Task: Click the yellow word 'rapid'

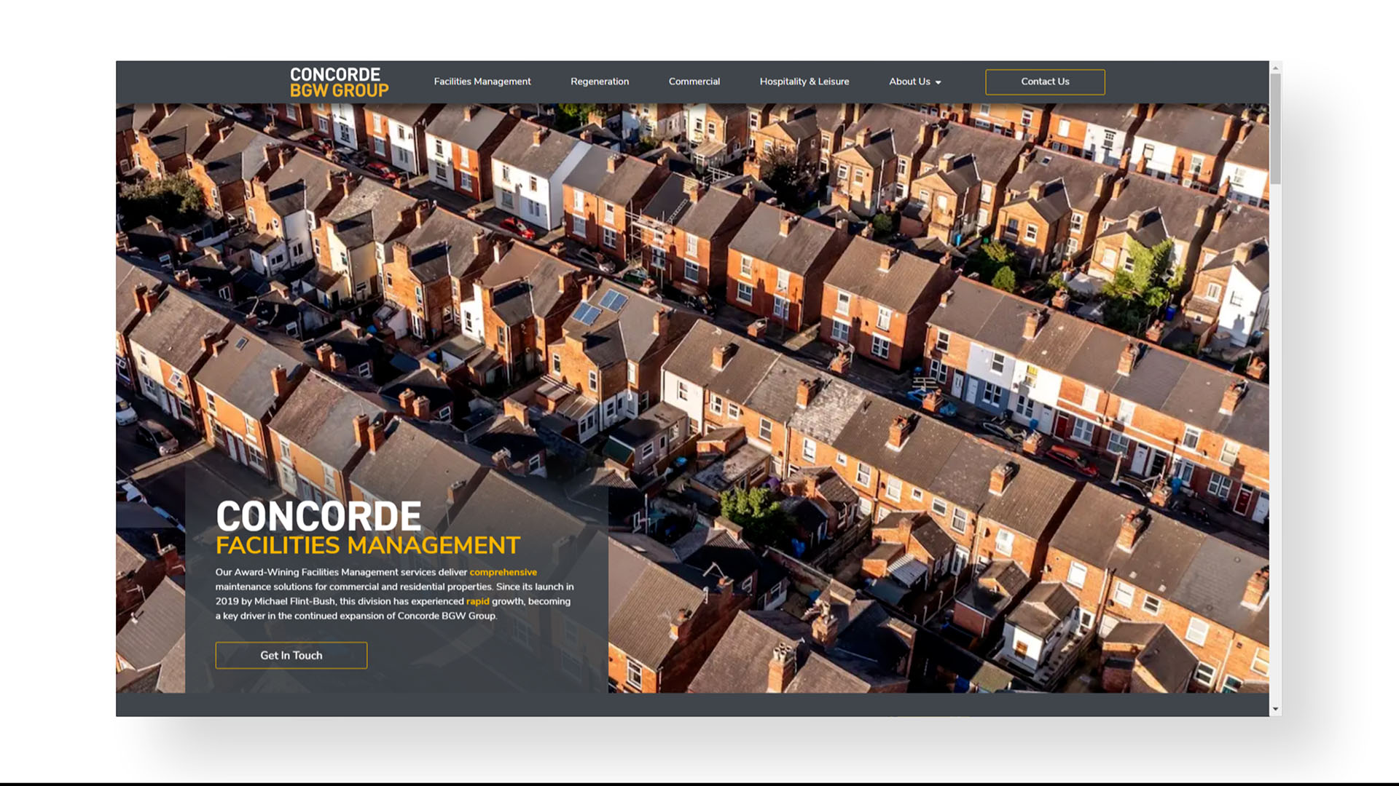Action: tap(477, 601)
